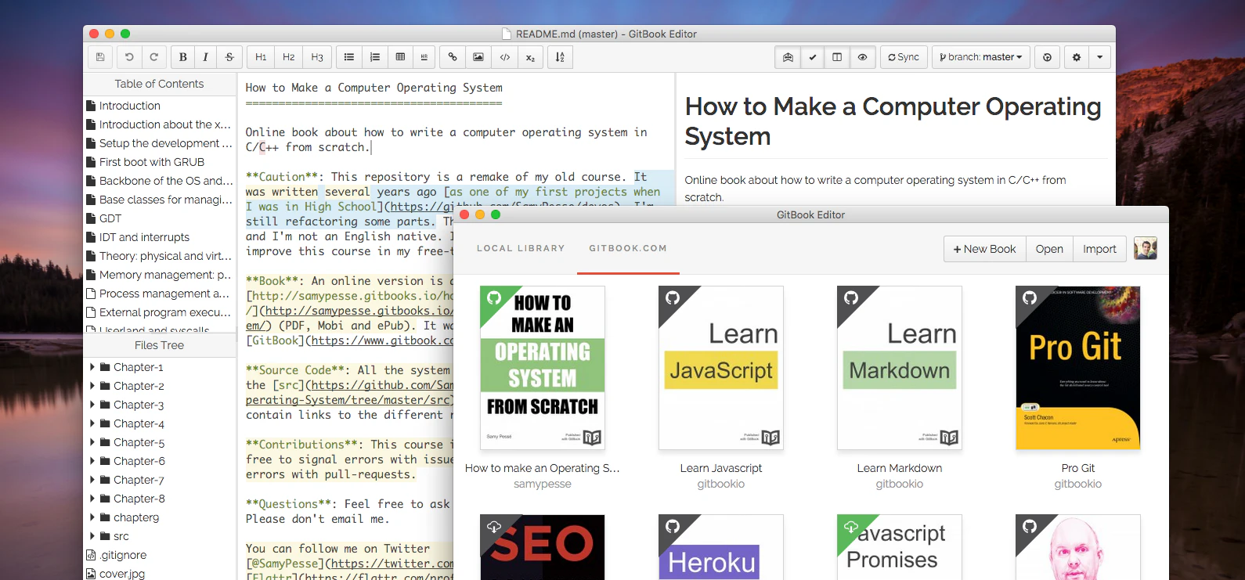This screenshot has width=1245, height=580.
Task: Toggle italic formatting
Action: (206, 57)
